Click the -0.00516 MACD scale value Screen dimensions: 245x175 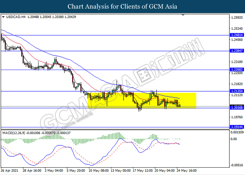[x=237, y=165]
